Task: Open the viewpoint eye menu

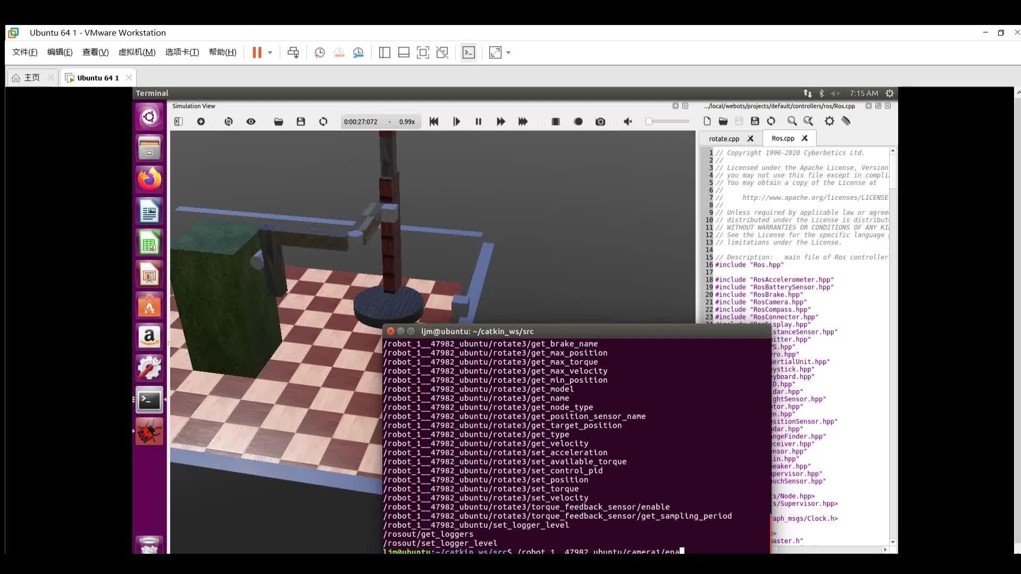Action: pyautogui.click(x=251, y=122)
